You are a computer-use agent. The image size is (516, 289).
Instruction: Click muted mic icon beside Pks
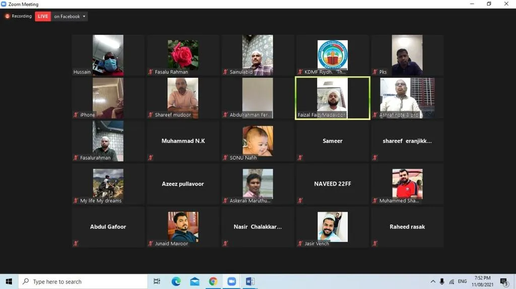coord(375,72)
